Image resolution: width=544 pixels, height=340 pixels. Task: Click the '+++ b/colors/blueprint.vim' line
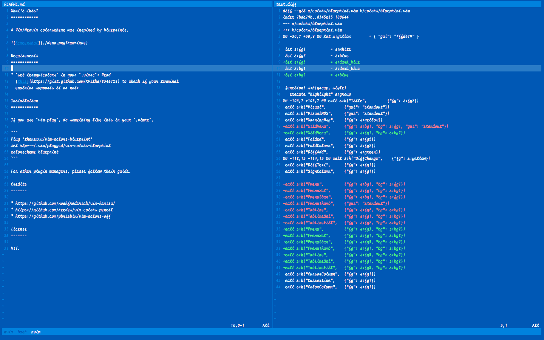click(312, 30)
